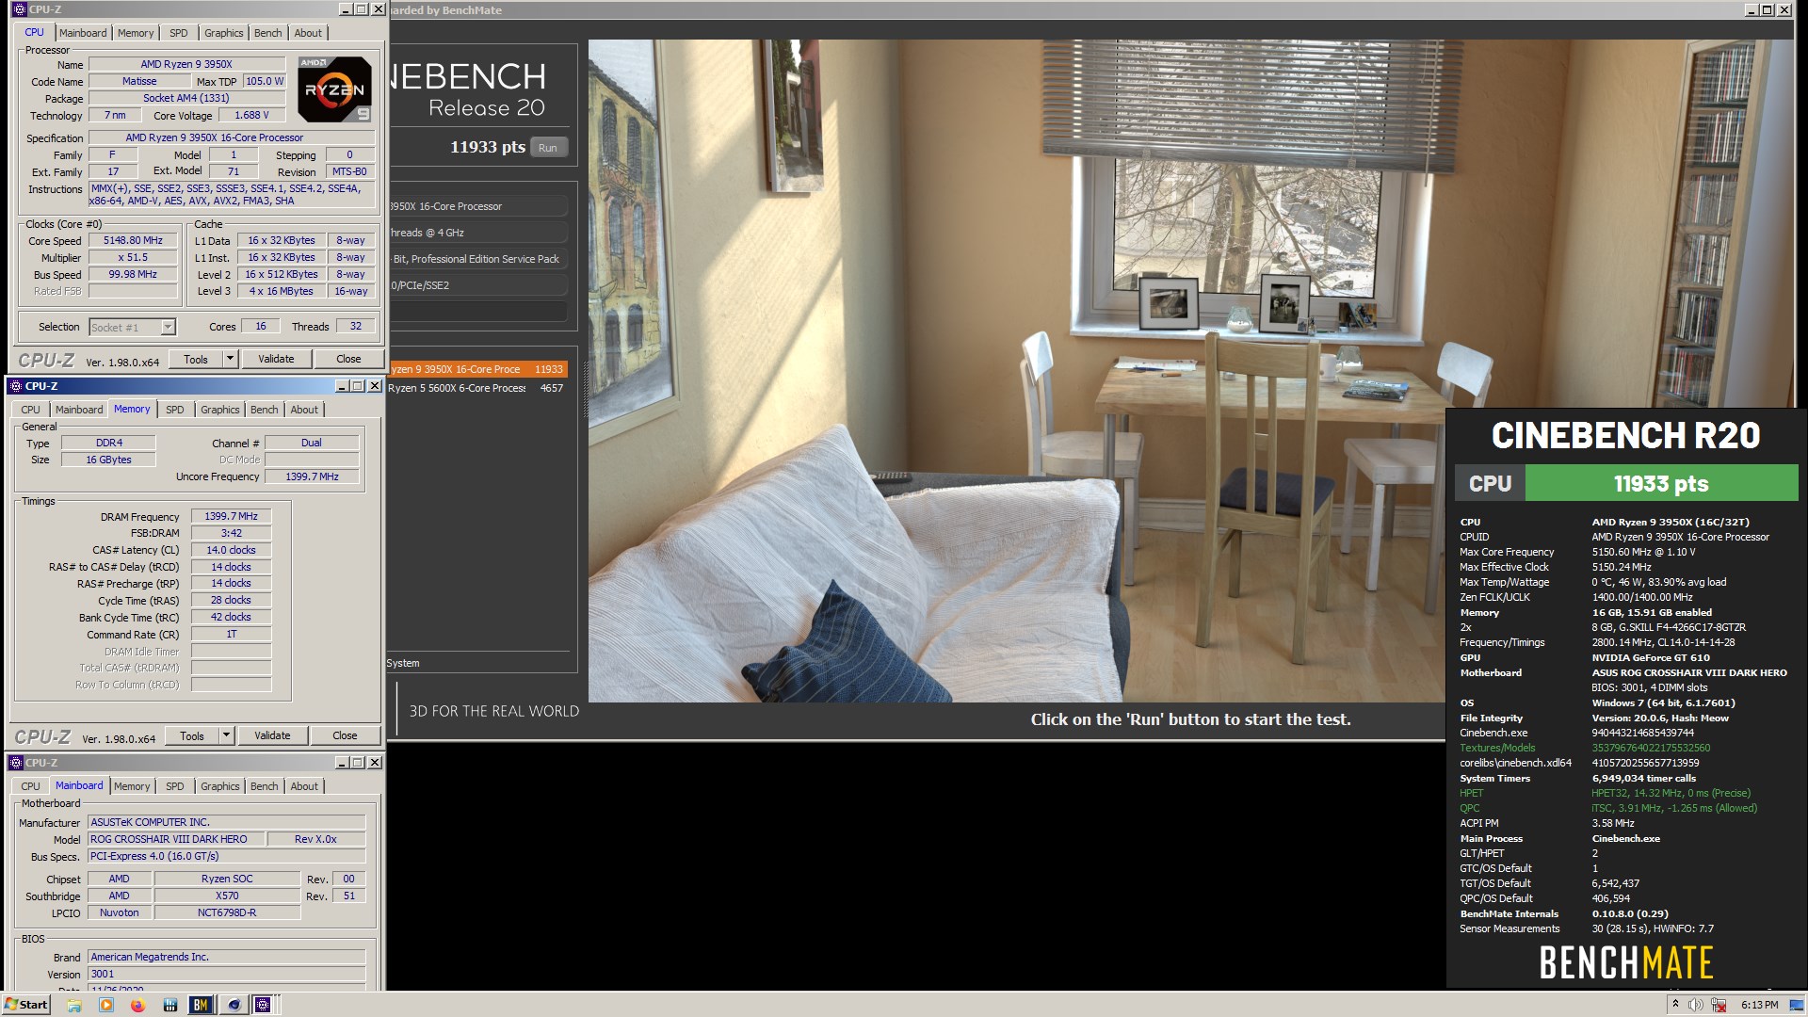Switch to Memory tab in top CPU-Z window

(136, 33)
